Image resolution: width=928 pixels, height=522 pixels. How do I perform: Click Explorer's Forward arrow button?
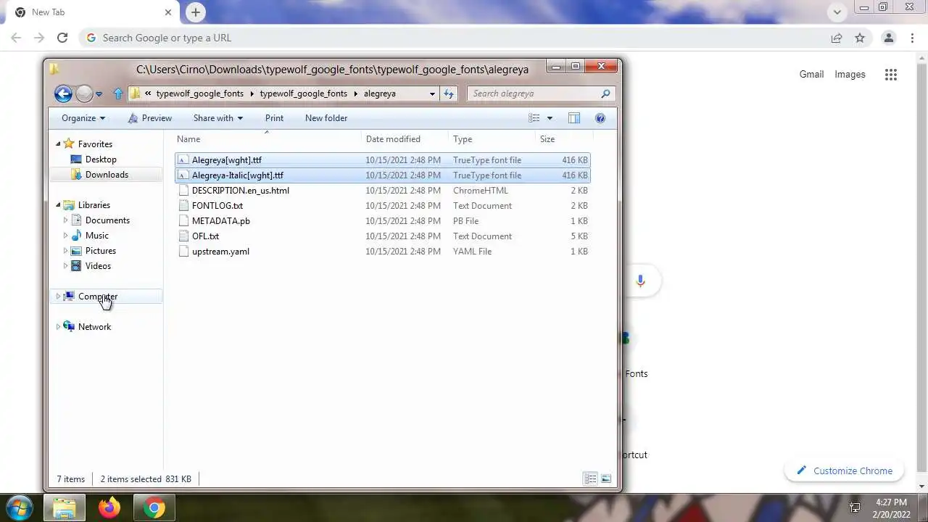click(x=84, y=94)
